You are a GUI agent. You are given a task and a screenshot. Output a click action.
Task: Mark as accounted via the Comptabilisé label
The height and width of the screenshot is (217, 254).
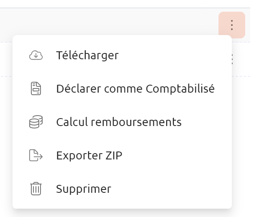(x=180, y=88)
